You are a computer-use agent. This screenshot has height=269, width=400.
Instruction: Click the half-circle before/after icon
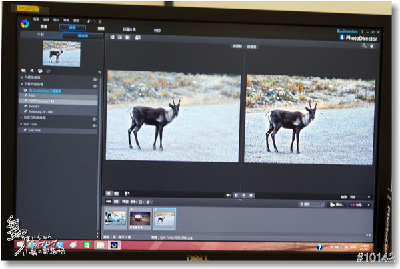tap(236, 195)
